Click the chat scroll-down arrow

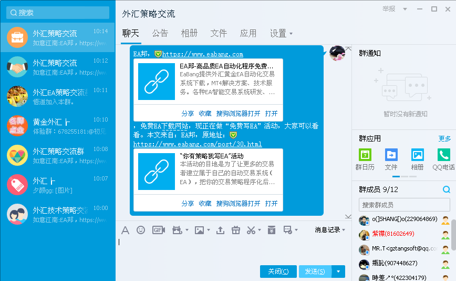(x=348, y=216)
